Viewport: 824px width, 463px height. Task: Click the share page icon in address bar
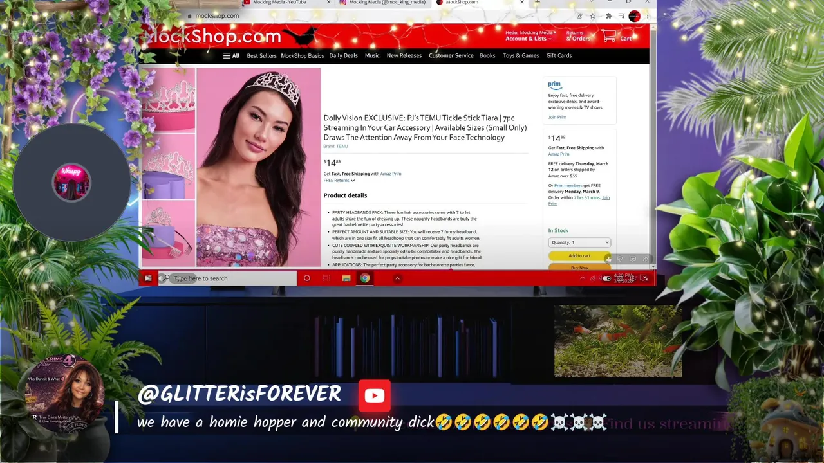(579, 16)
